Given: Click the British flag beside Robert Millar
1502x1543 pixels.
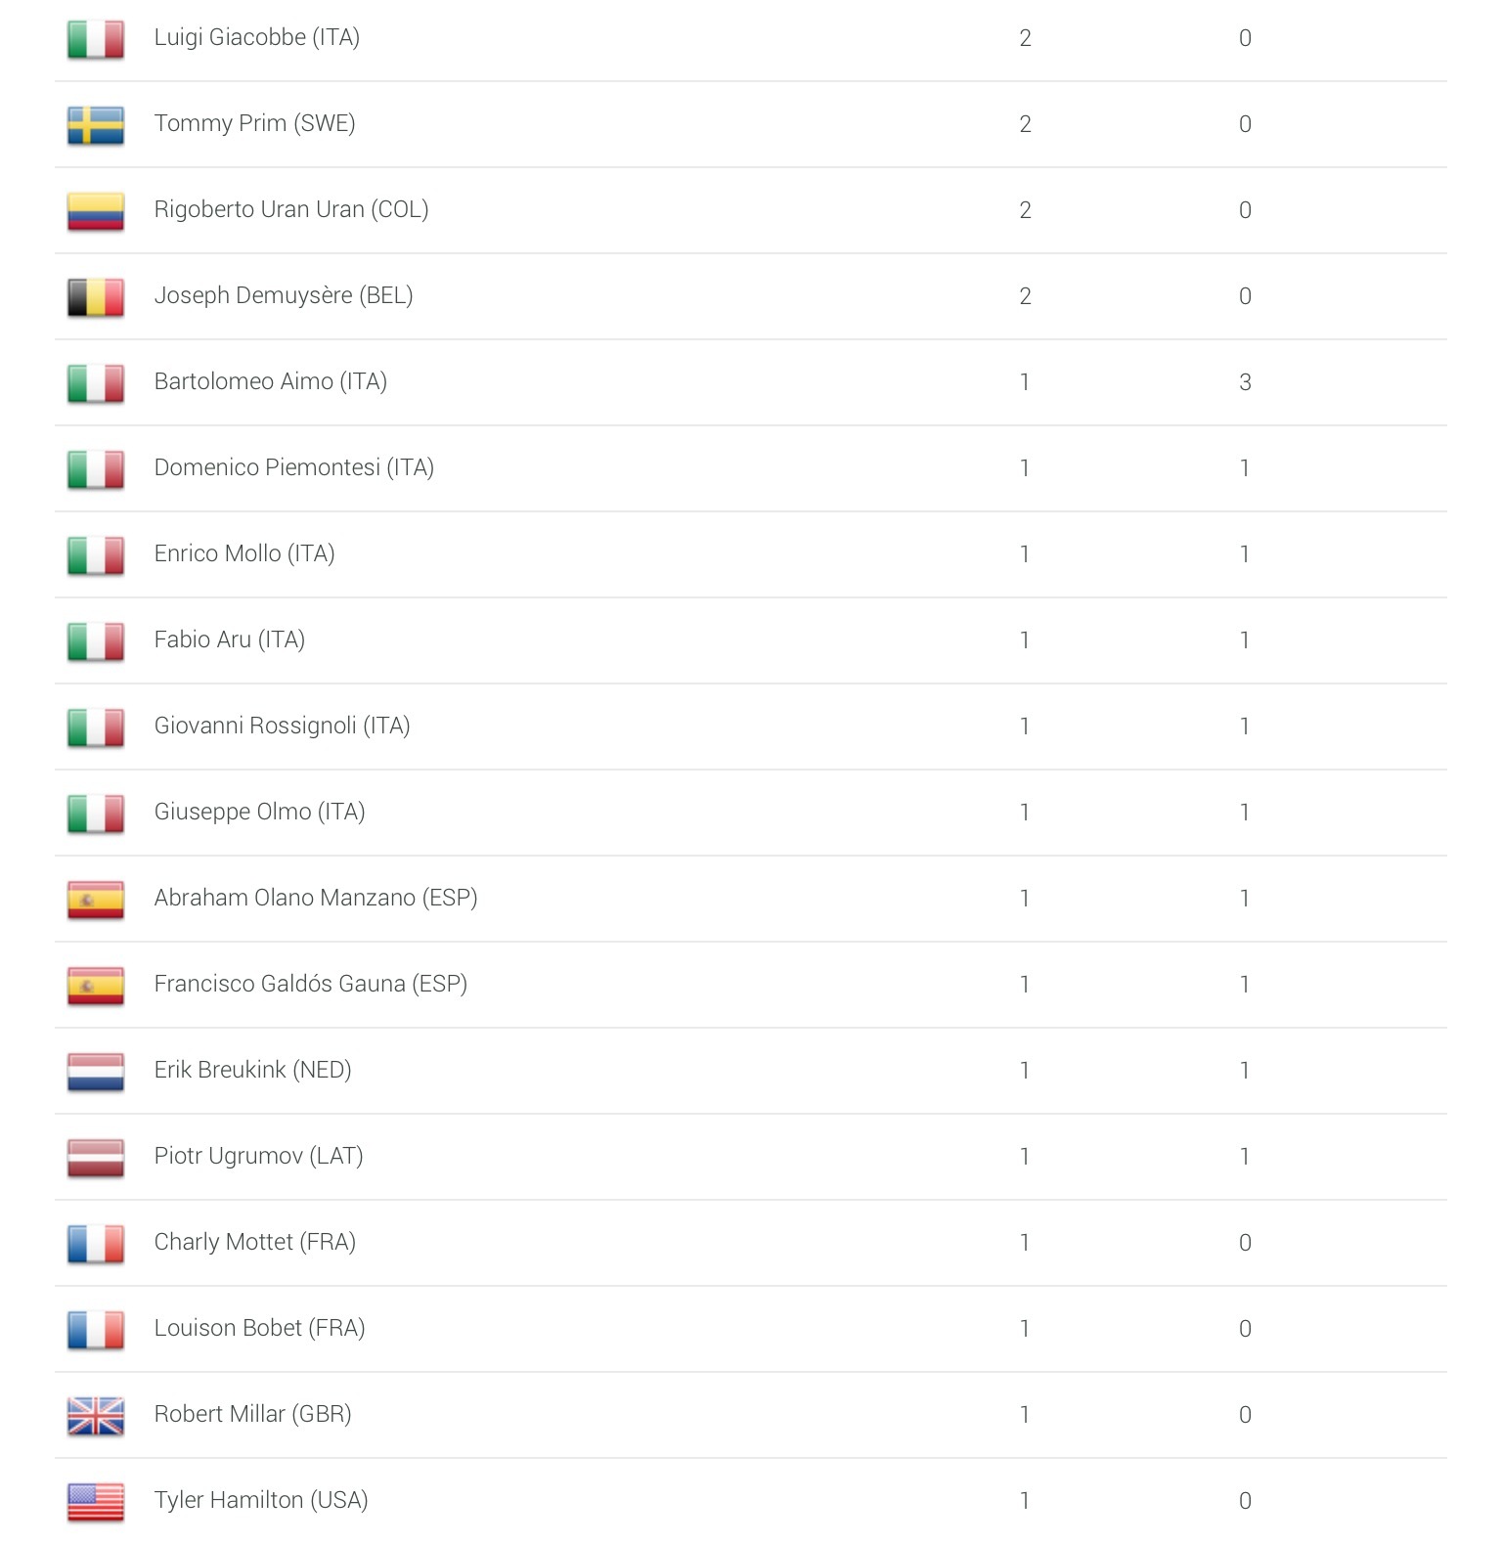Looking at the screenshot, I should pyautogui.click(x=96, y=1416).
